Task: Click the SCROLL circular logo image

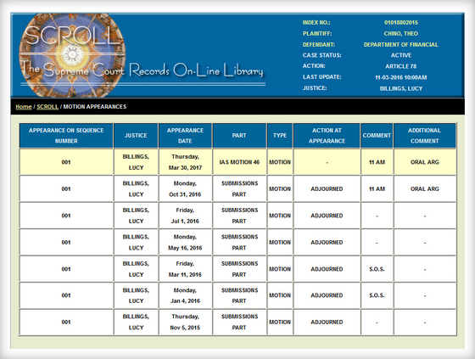Action: (x=72, y=55)
